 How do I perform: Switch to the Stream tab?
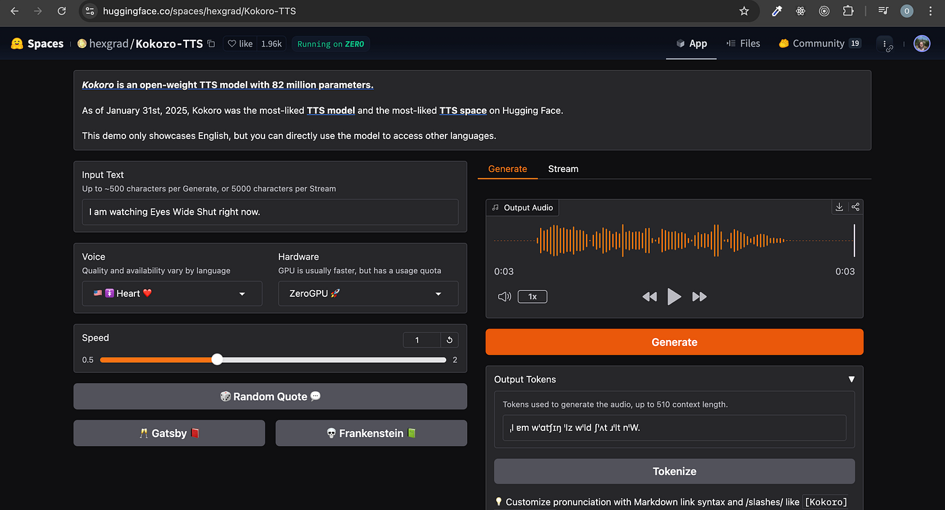pos(563,169)
